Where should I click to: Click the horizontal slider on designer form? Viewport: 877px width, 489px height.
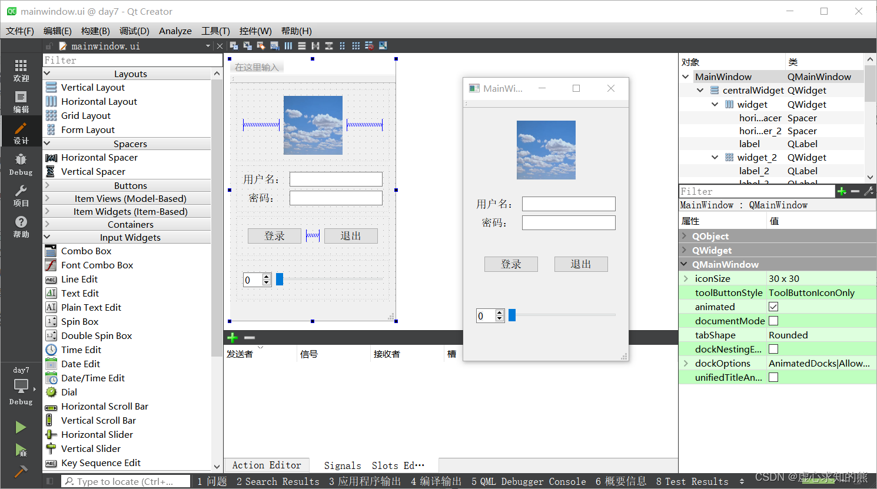coord(330,279)
